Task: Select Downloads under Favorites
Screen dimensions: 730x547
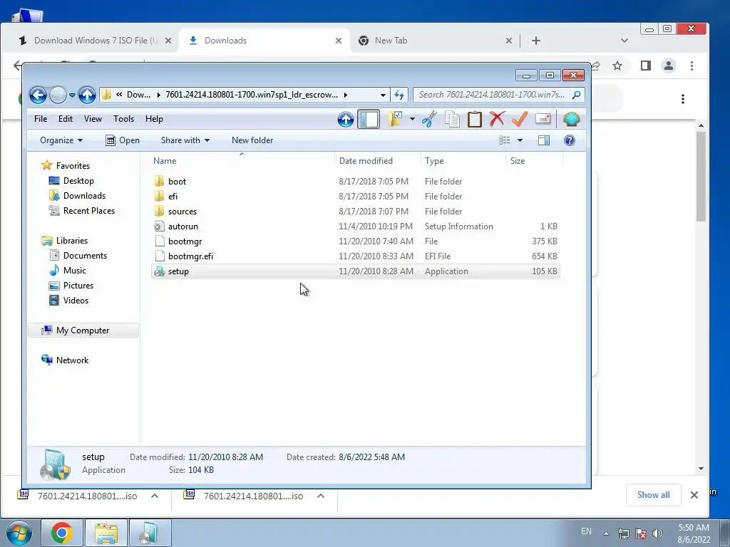Action: [x=77, y=196]
